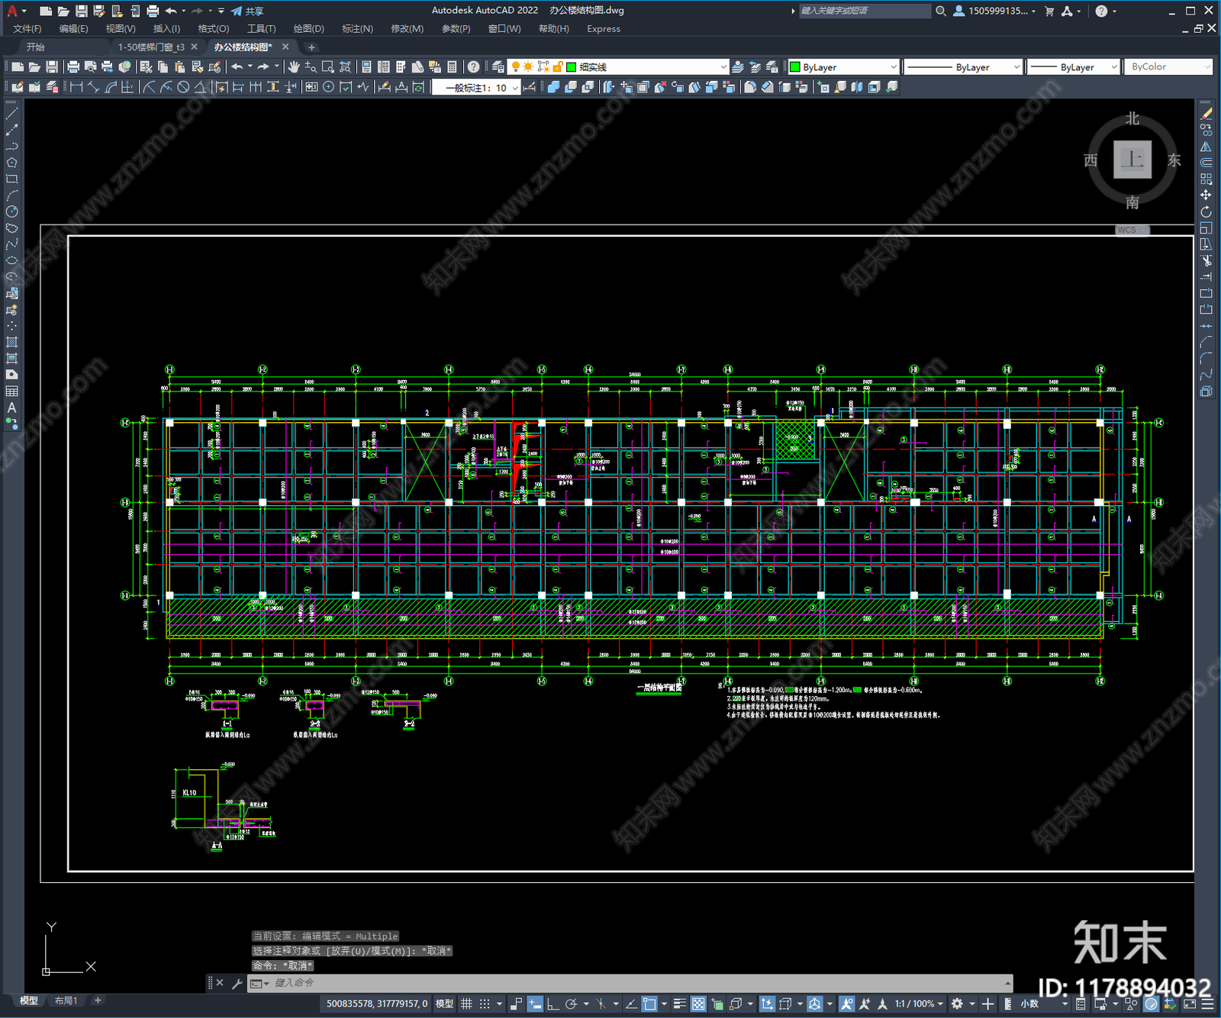Select the Pan hand tool in toolbar
Screen dimensions: 1221x1018
pos(294,67)
